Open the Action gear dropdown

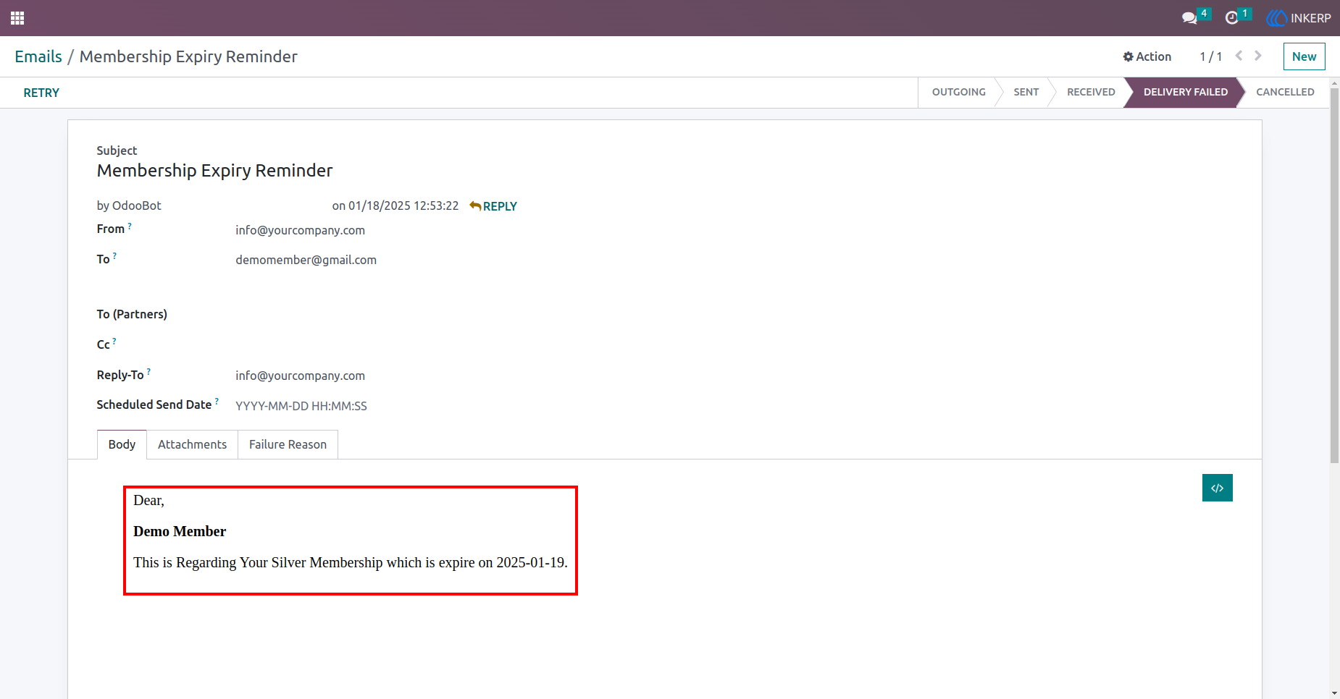[x=1147, y=56]
